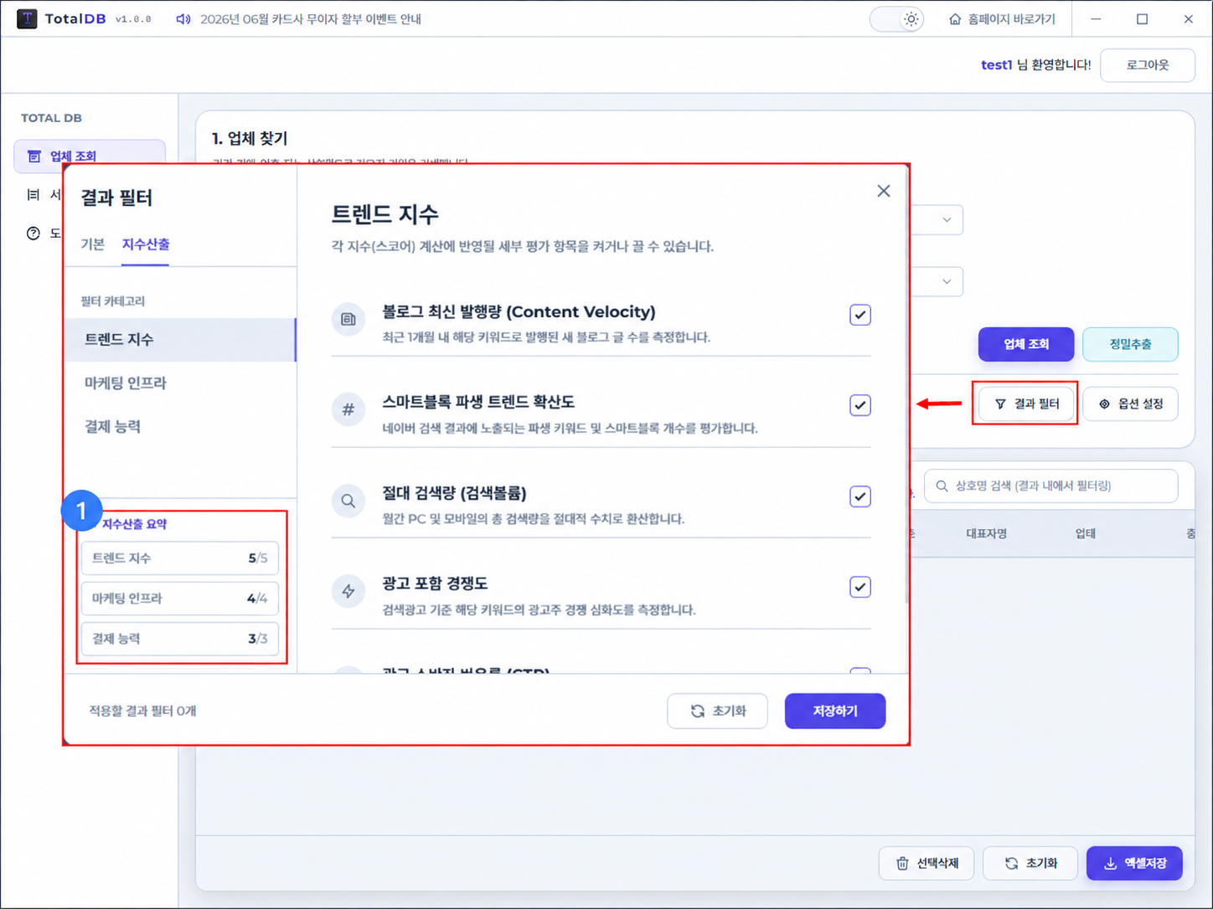Click the blog document icon
1213x909 pixels.
348,319
